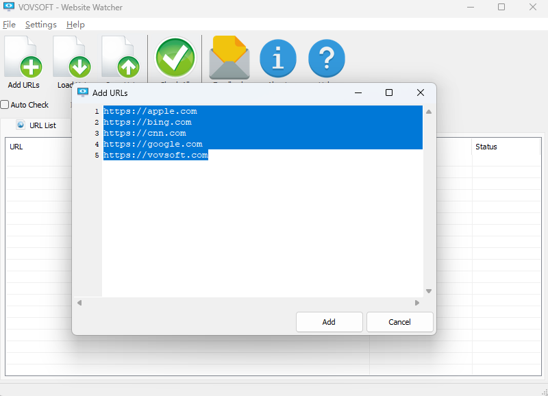This screenshot has height=396, width=548.
Task: Click the vertical scrollbar down arrow in dialog
Action: point(429,291)
